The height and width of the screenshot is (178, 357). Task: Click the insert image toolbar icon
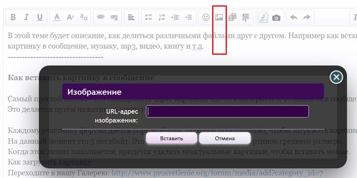click(219, 17)
